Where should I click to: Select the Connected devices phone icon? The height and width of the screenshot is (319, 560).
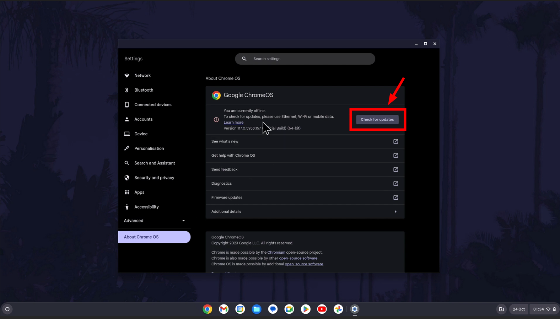coord(127,105)
